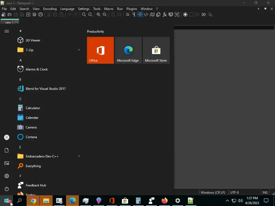Close the current file via the toolbar Close icon
The width and height of the screenshot is (275, 206).
pos(28,14)
